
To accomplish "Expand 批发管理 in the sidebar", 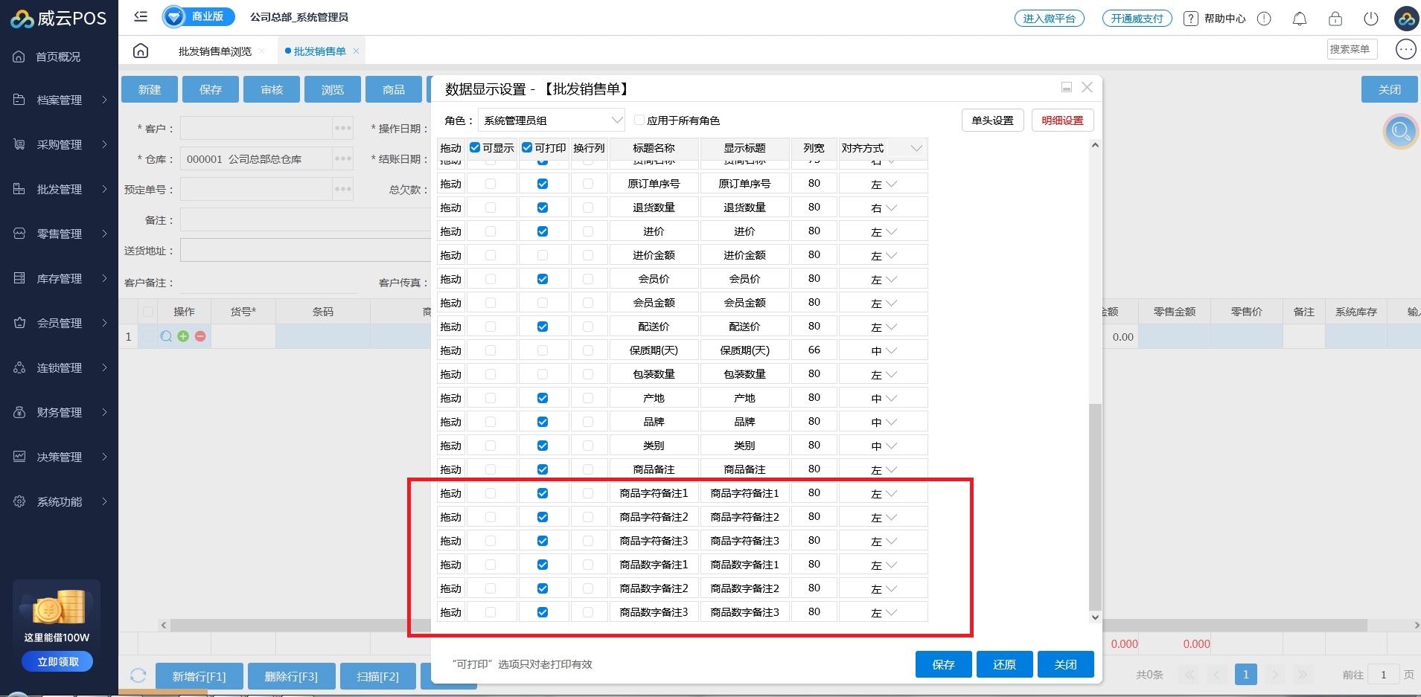I will pos(60,189).
